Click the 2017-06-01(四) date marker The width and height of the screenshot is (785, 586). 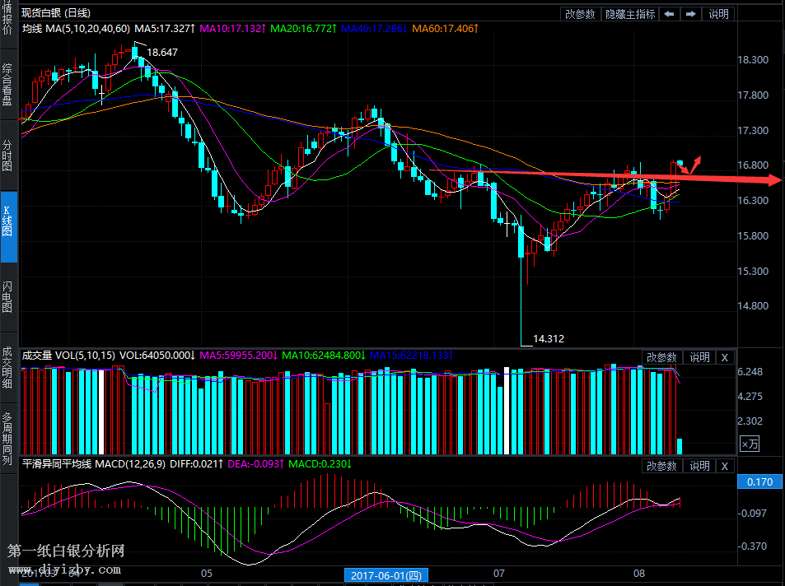click(386, 574)
